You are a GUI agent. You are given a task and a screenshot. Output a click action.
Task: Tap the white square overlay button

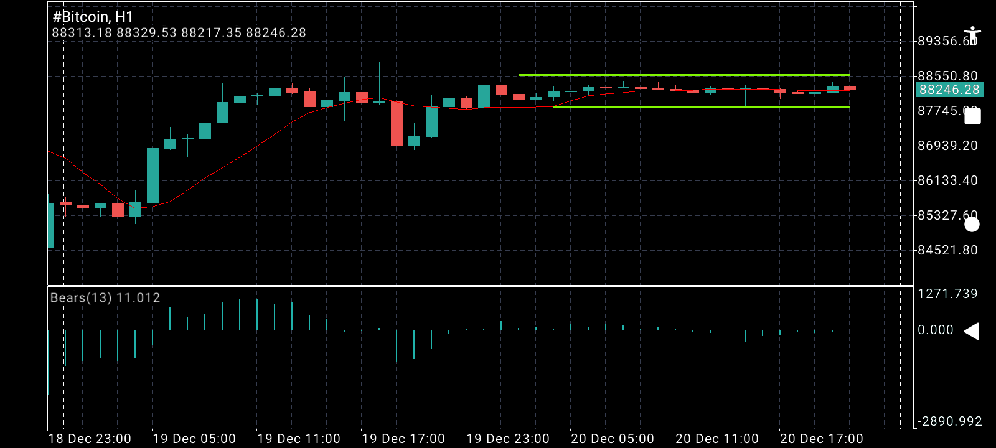coord(972,116)
